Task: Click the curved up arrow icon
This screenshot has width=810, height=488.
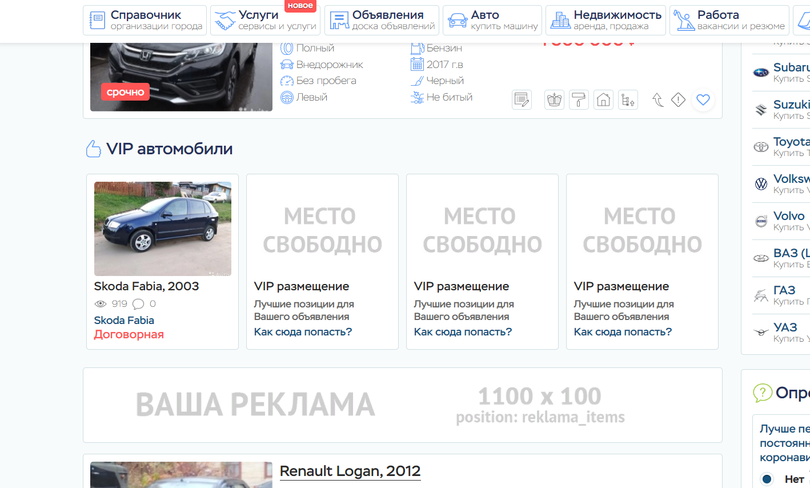Action: (658, 100)
